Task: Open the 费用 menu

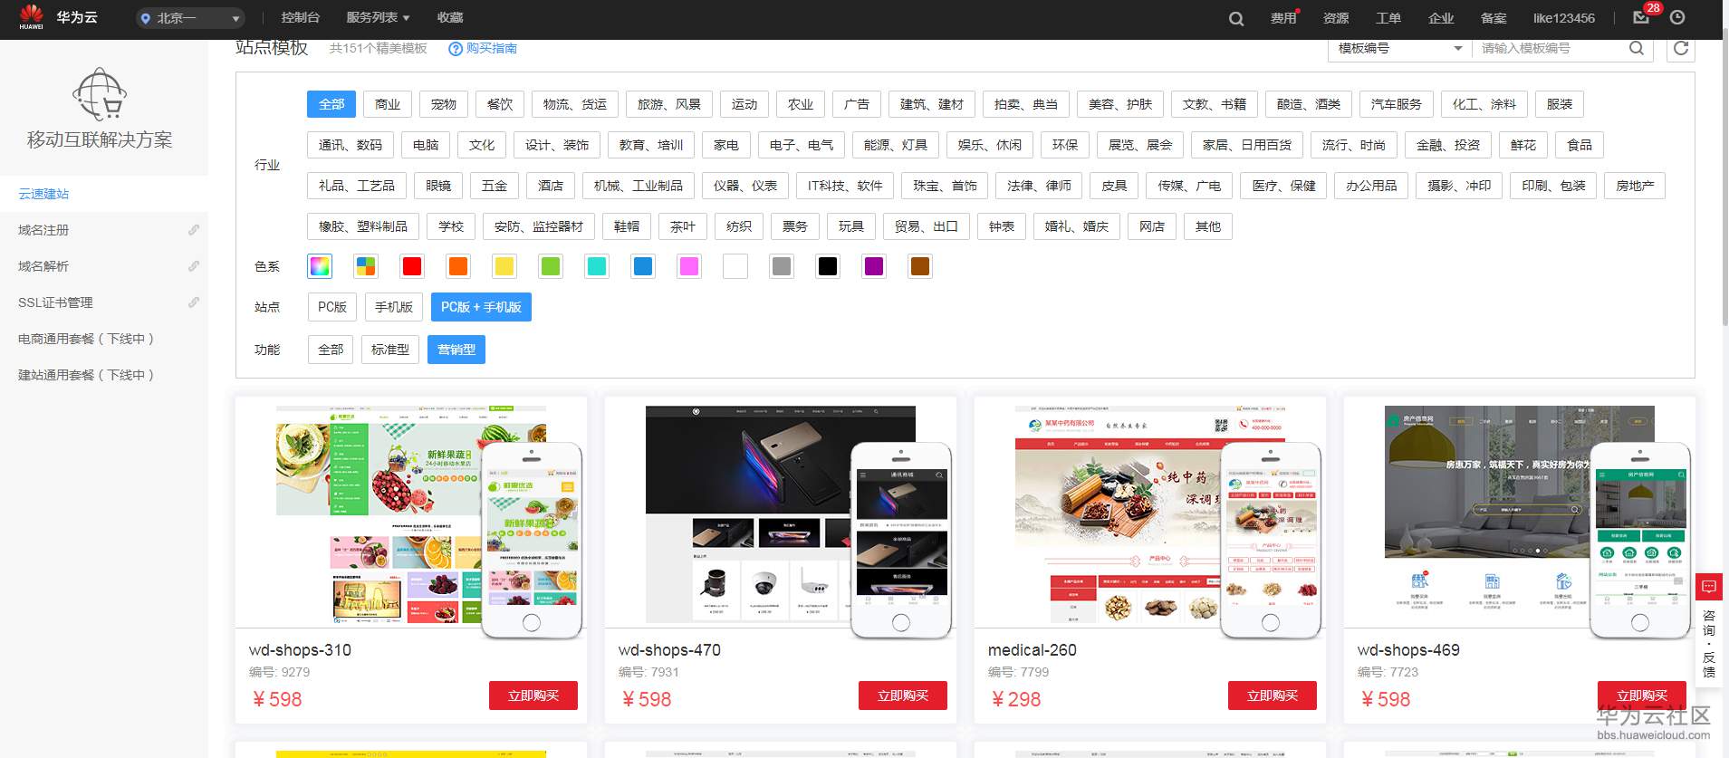Action: (1283, 18)
